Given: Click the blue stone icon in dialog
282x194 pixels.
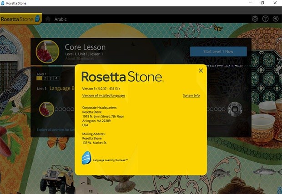Looking at the screenshot, I should pyautogui.click(x=86, y=158).
